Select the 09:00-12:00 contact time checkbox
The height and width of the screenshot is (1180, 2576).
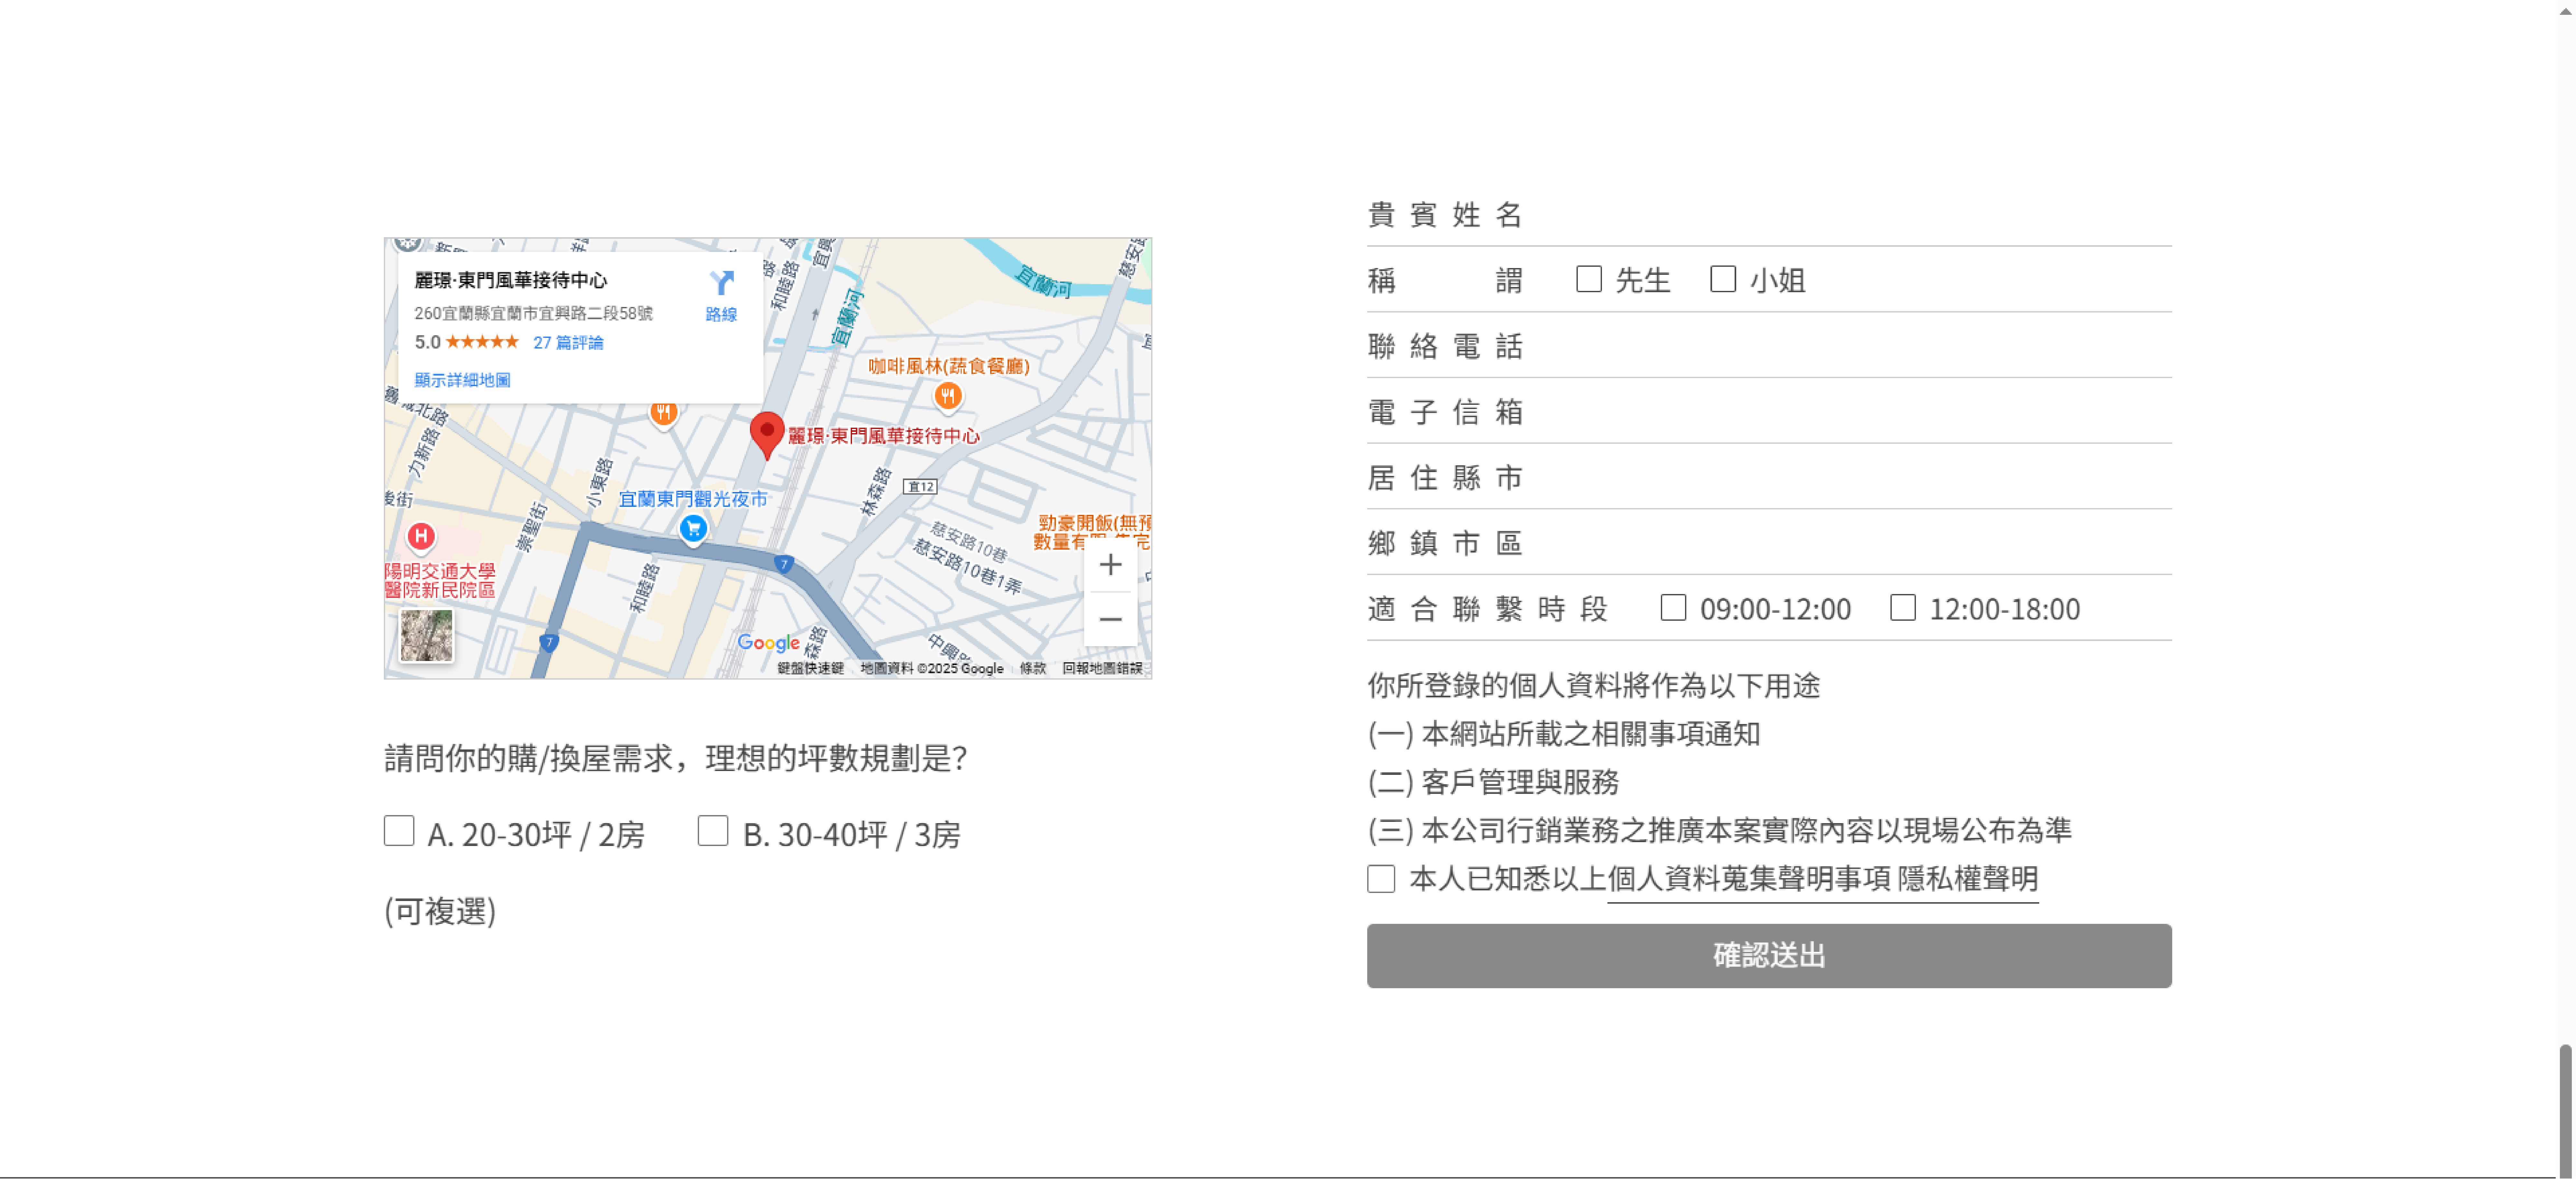[x=1673, y=608]
